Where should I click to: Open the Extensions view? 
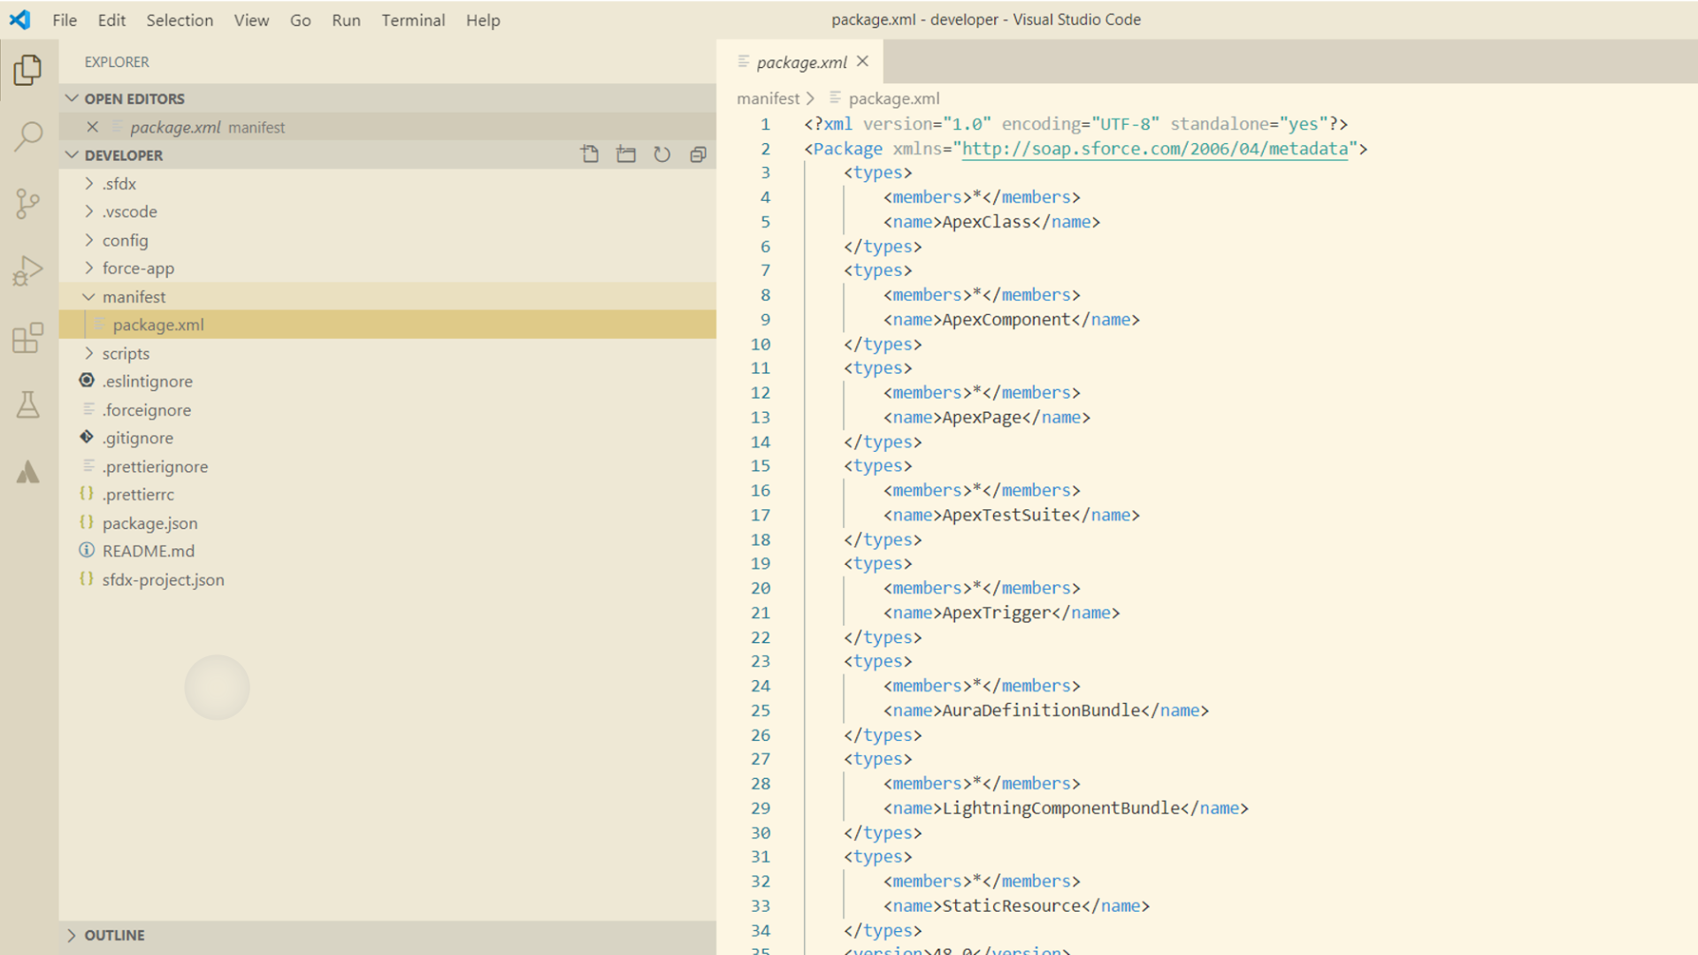(x=27, y=338)
